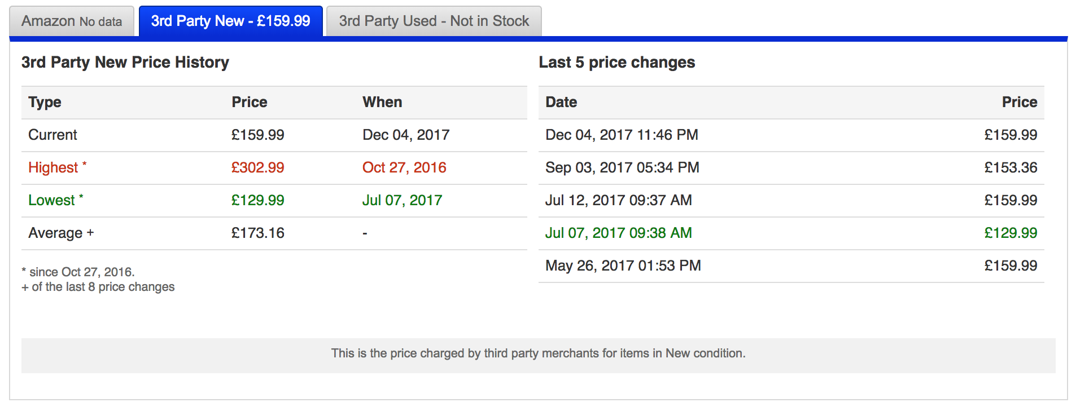The width and height of the screenshot is (1076, 407).
Task: Select the Sep 03, 2017 05:34 PM entry
Action: tap(622, 167)
